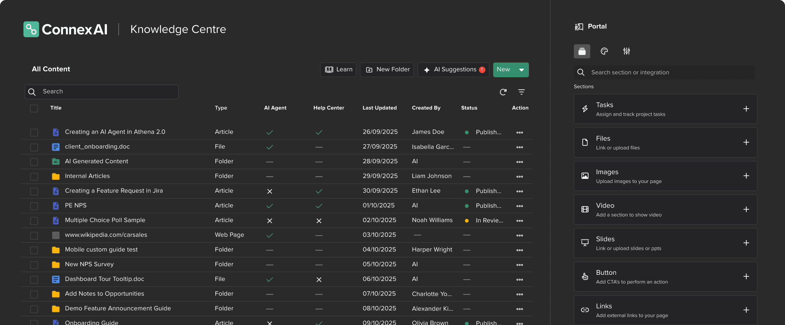The width and height of the screenshot is (785, 325).
Task: Add the Images section with plus
Action: 746,176
